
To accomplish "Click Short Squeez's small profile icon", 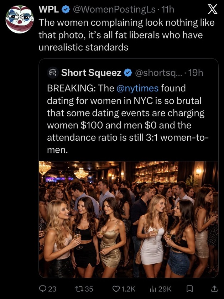I will tap(52, 73).
